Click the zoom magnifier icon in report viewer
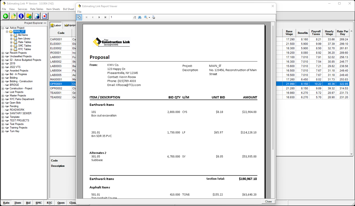Image resolution: width=355 pixels, height=206 pixels. (146, 17)
